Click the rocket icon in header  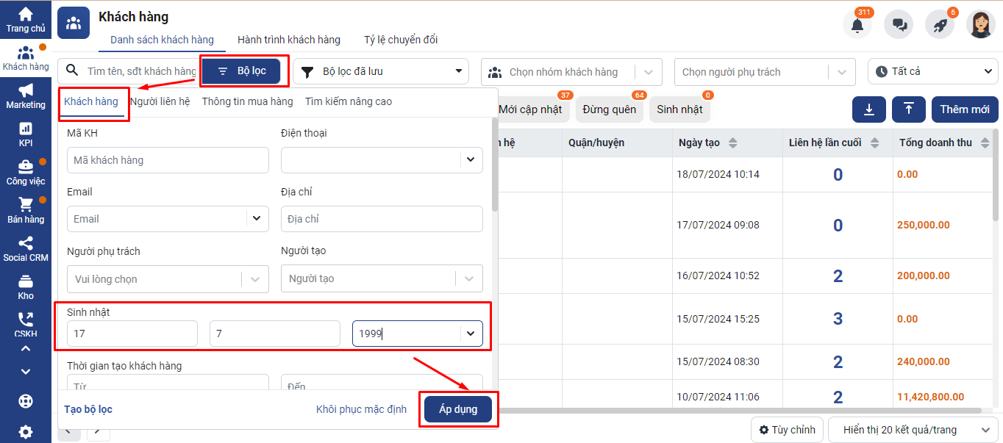pos(940,25)
